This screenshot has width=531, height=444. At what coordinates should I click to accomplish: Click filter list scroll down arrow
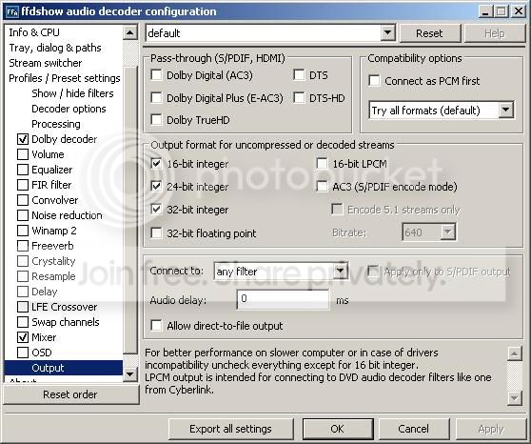[x=130, y=374]
